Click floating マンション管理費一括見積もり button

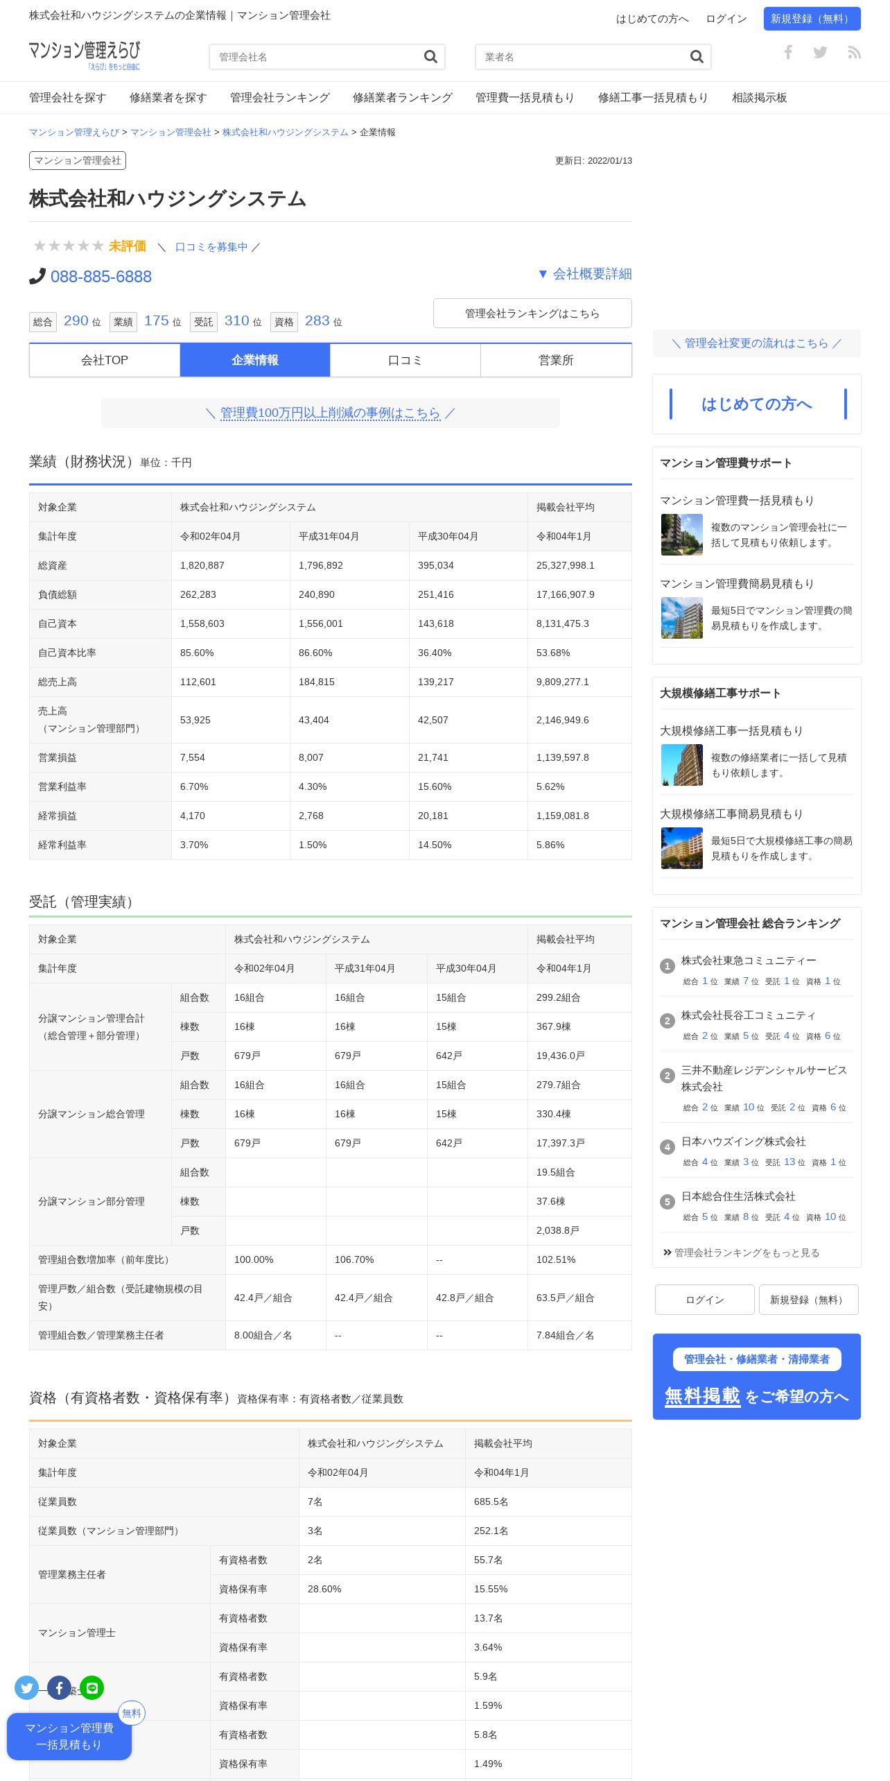click(x=69, y=1736)
